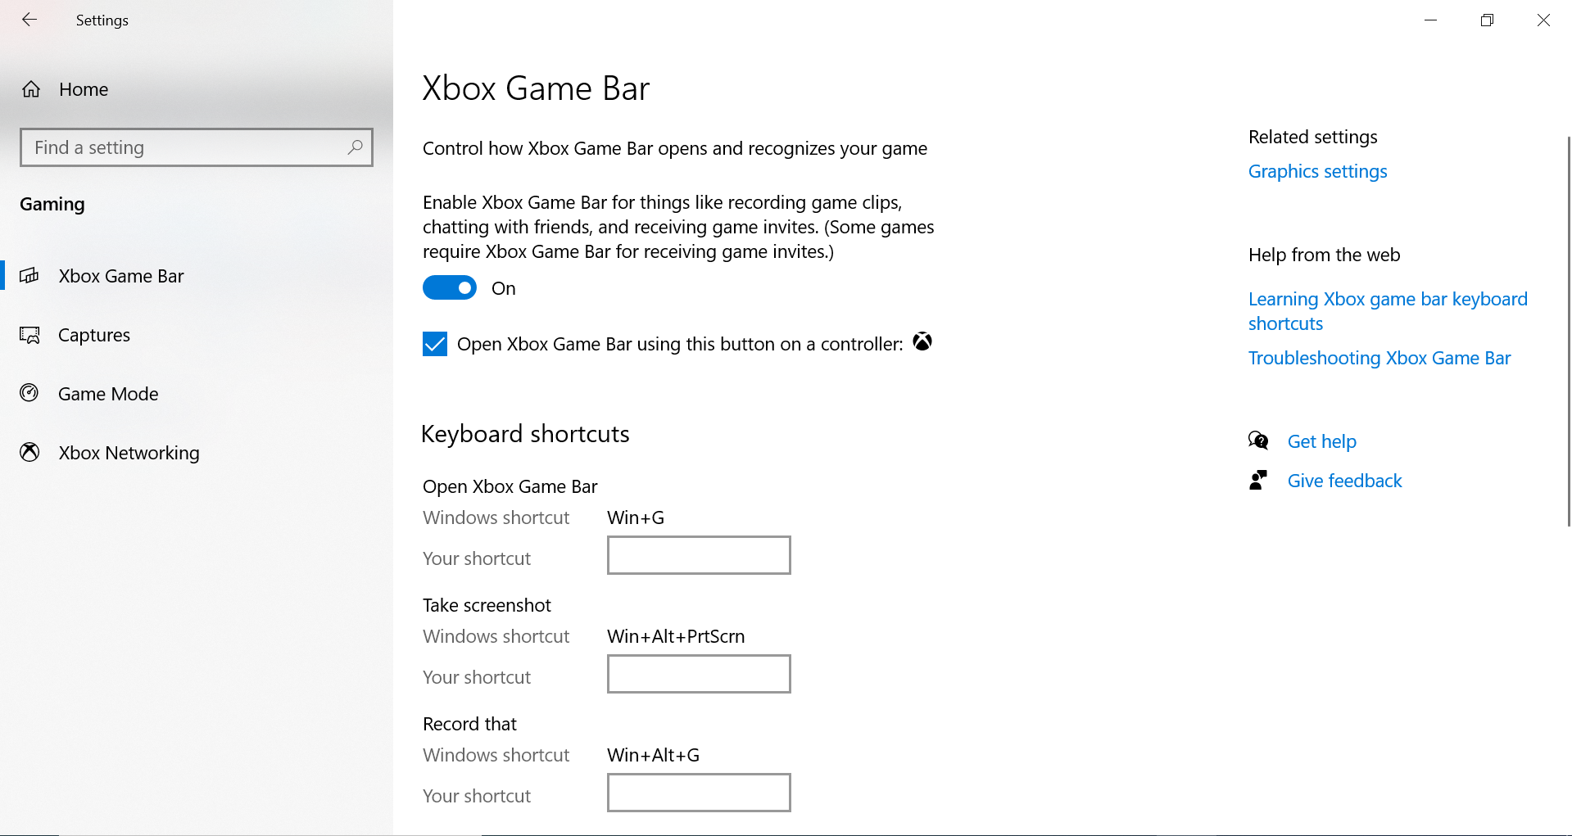Switch to the Captures page
Screen dimensions: 1572x836
[x=94, y=335]
